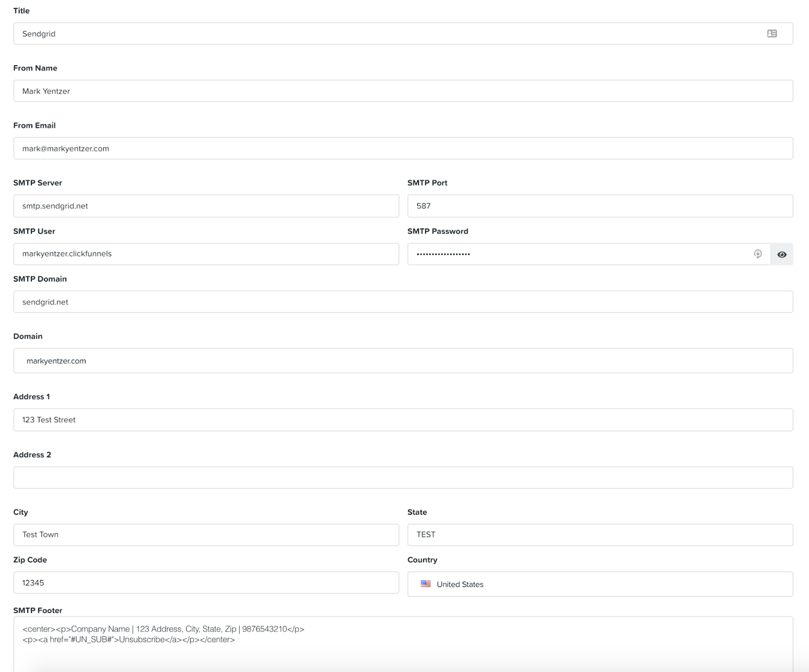Click the password manager icon in SMTP Password

click(757, 254)
